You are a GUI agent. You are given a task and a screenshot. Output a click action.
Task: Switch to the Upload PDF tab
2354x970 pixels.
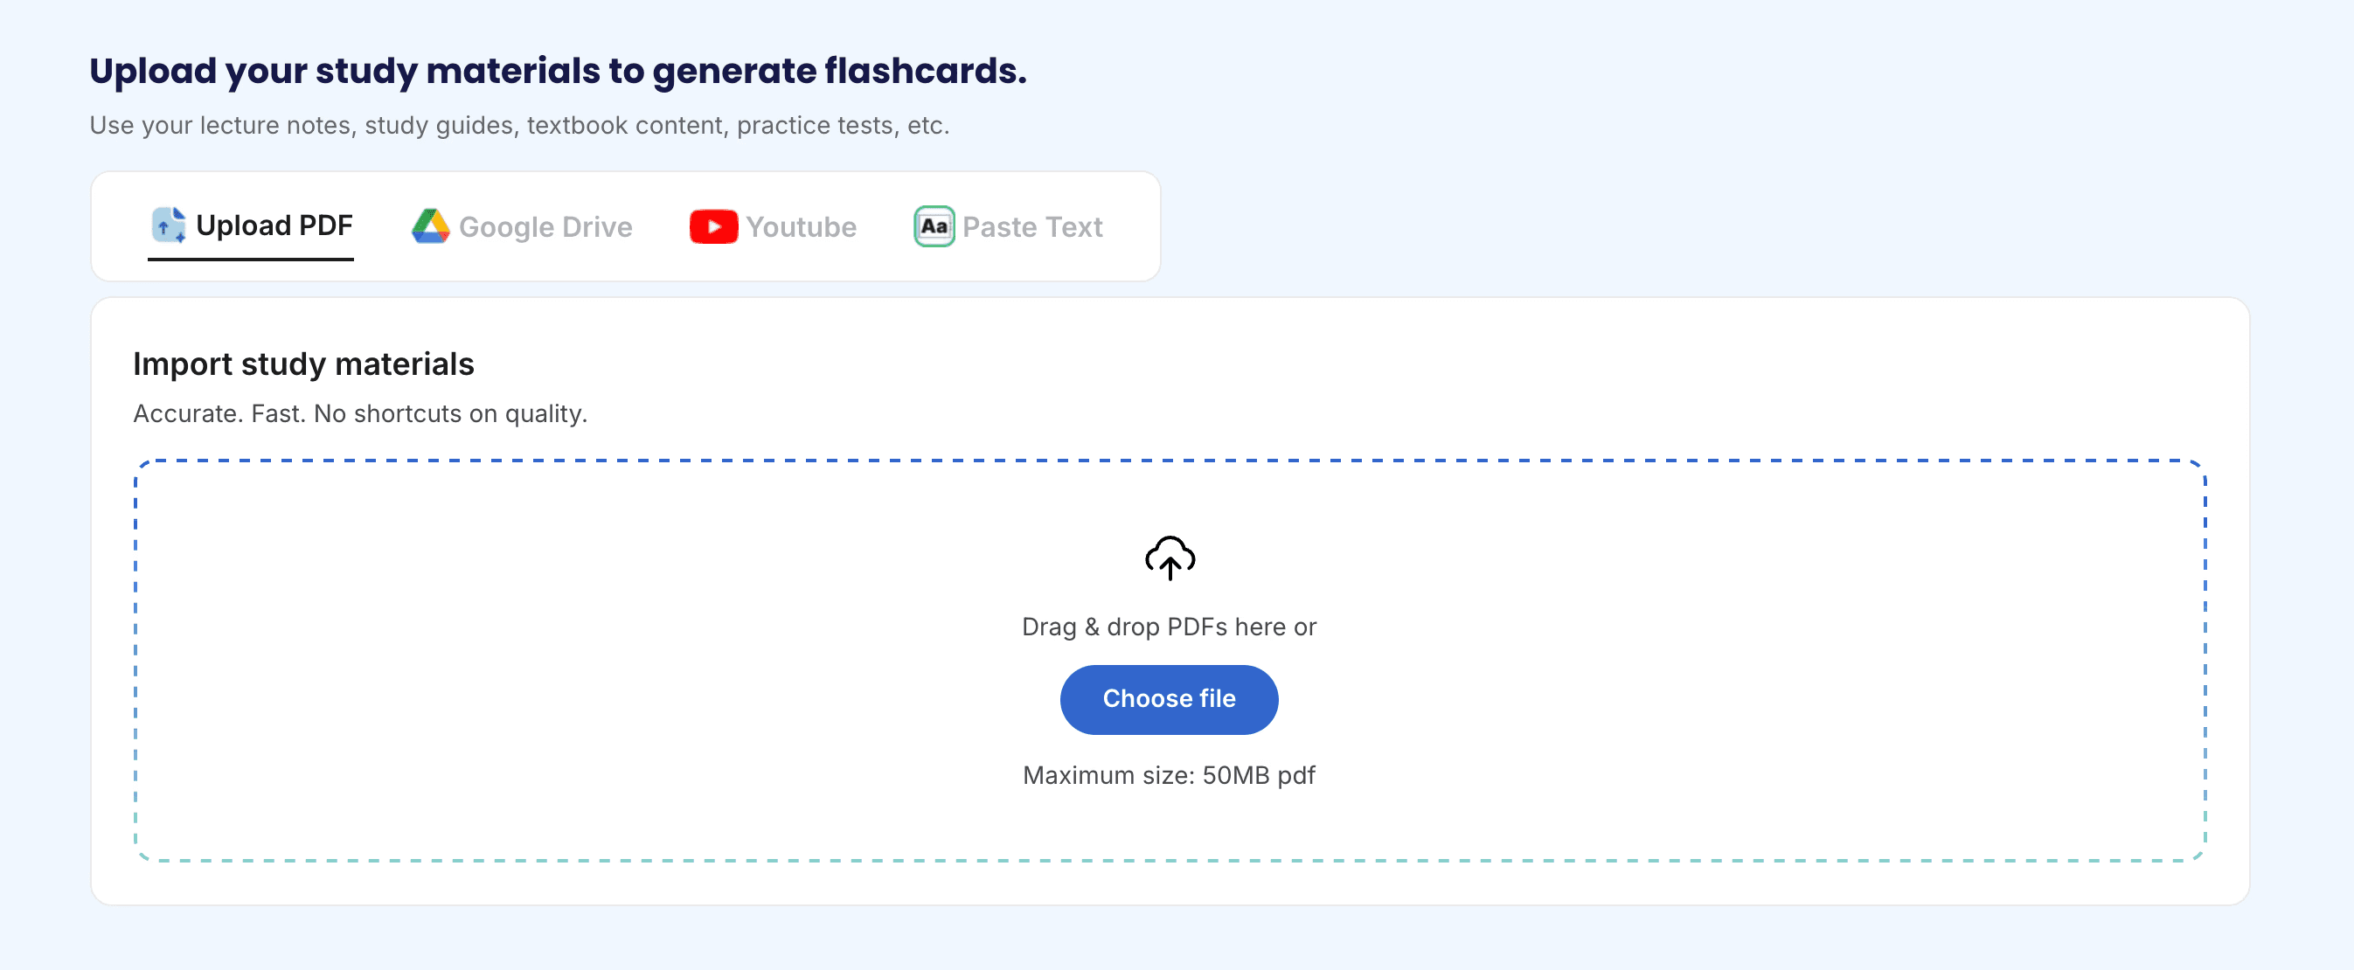tap(274, 225)
